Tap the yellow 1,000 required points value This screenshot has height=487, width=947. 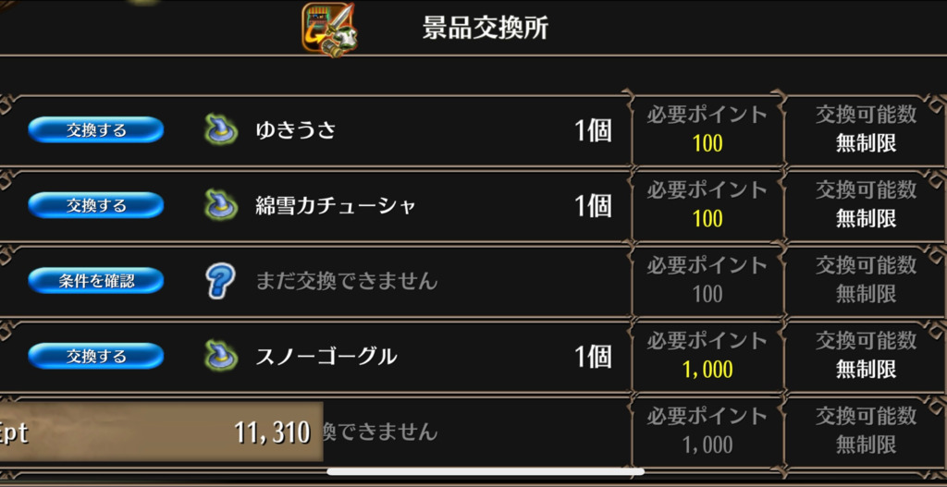click(x=707, y=370)
